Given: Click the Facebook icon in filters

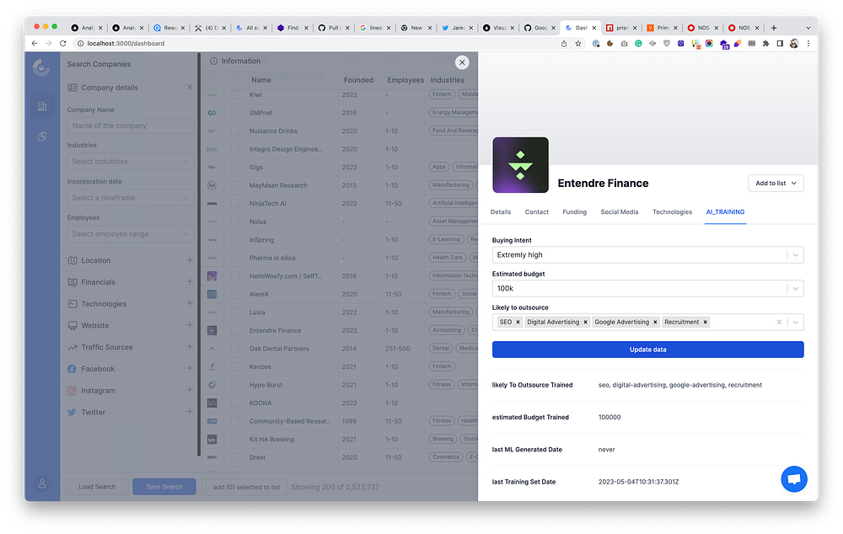Looking at the screenshot, I should pos(72,369).
